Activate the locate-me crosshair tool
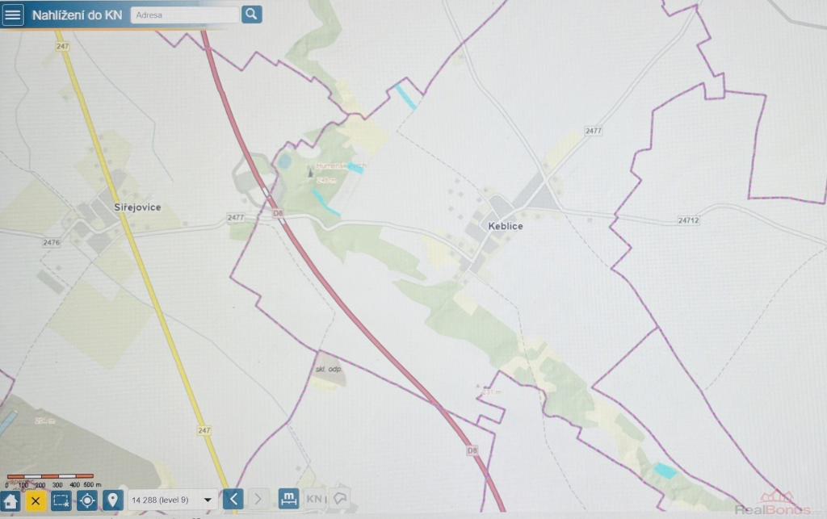 (x=86, y=500)
